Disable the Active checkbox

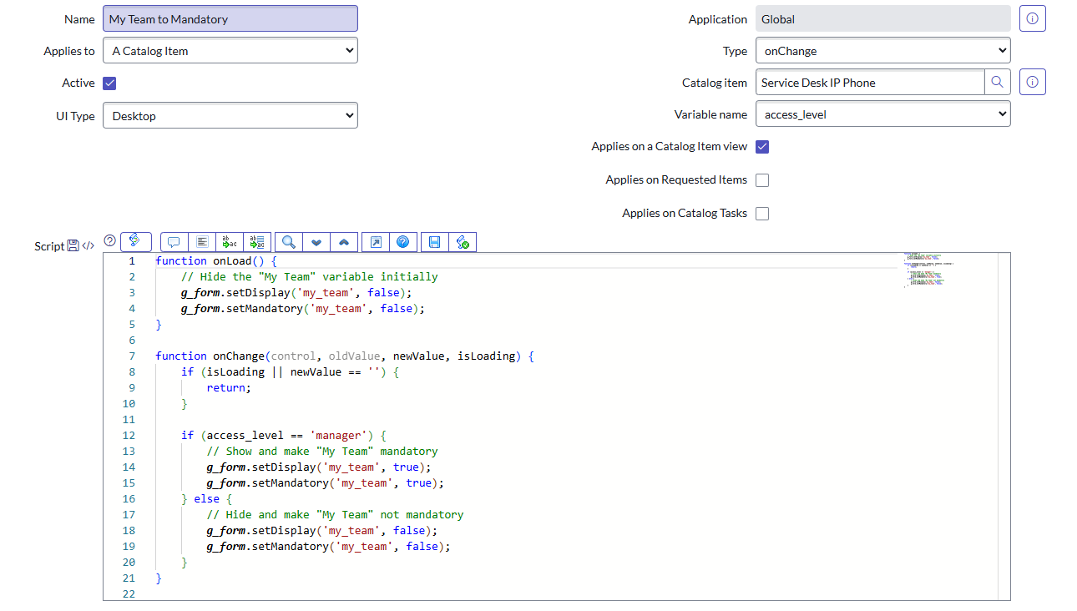click(109, 83)
